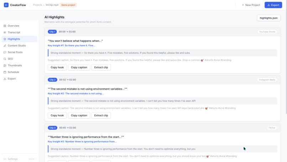Click the plus icon beside New Project
Image resolution: width=287 pixels, height=162 pixels.
[243, 5]
